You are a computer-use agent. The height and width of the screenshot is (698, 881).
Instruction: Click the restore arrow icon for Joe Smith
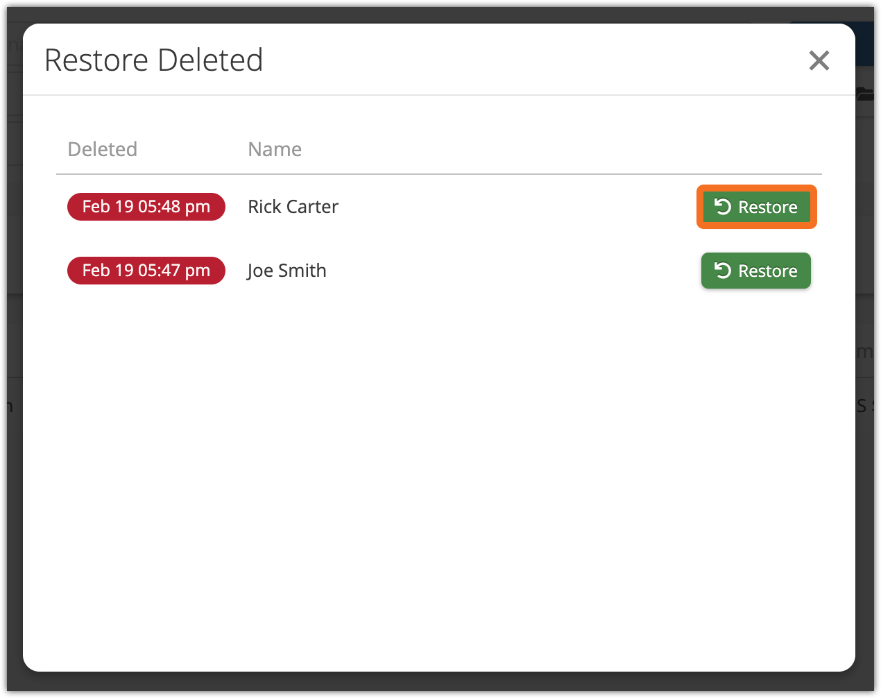pos(722,271)
